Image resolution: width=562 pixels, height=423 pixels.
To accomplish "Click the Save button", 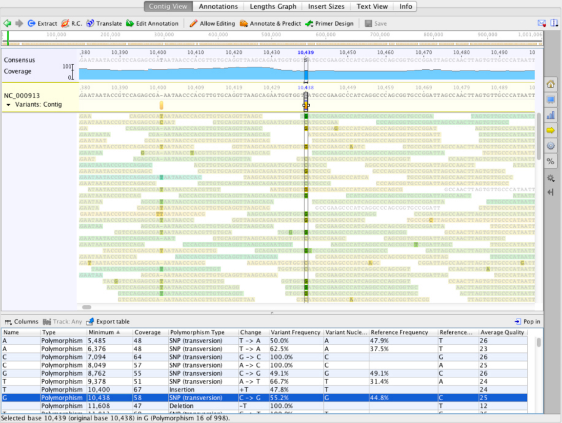I will (x=376, y=23).
